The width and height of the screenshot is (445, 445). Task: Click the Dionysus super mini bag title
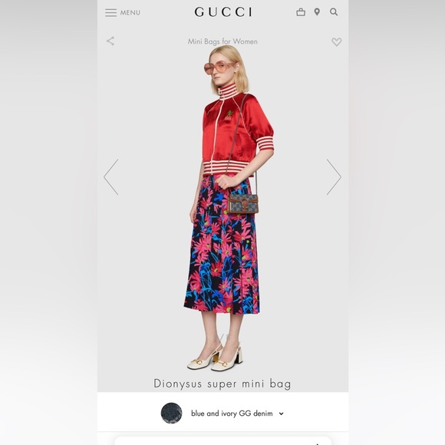(x=222, y=384)
